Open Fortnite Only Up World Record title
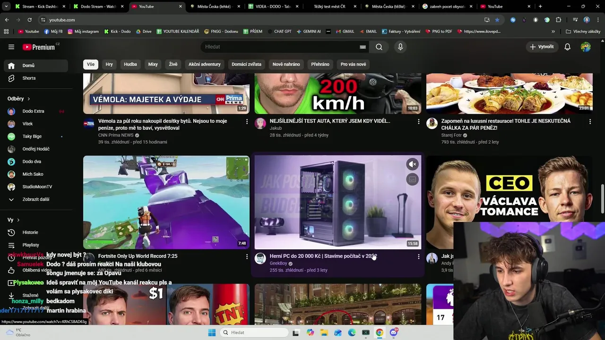The height and width of the screenshot is (340, 605). (x=138, y=256)
